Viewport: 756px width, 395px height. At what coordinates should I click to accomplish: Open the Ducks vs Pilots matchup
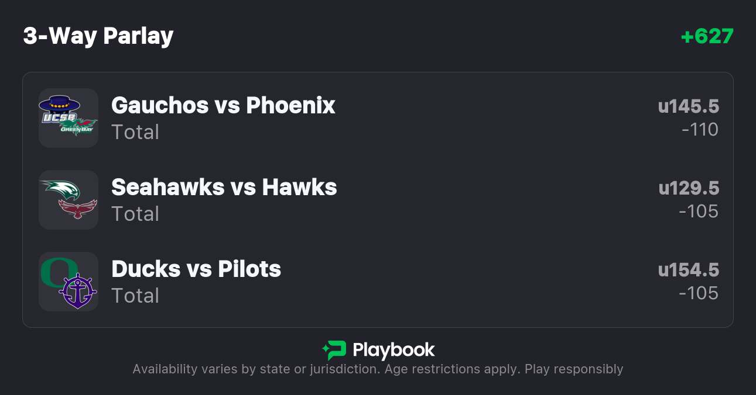[x=196, y=269]
